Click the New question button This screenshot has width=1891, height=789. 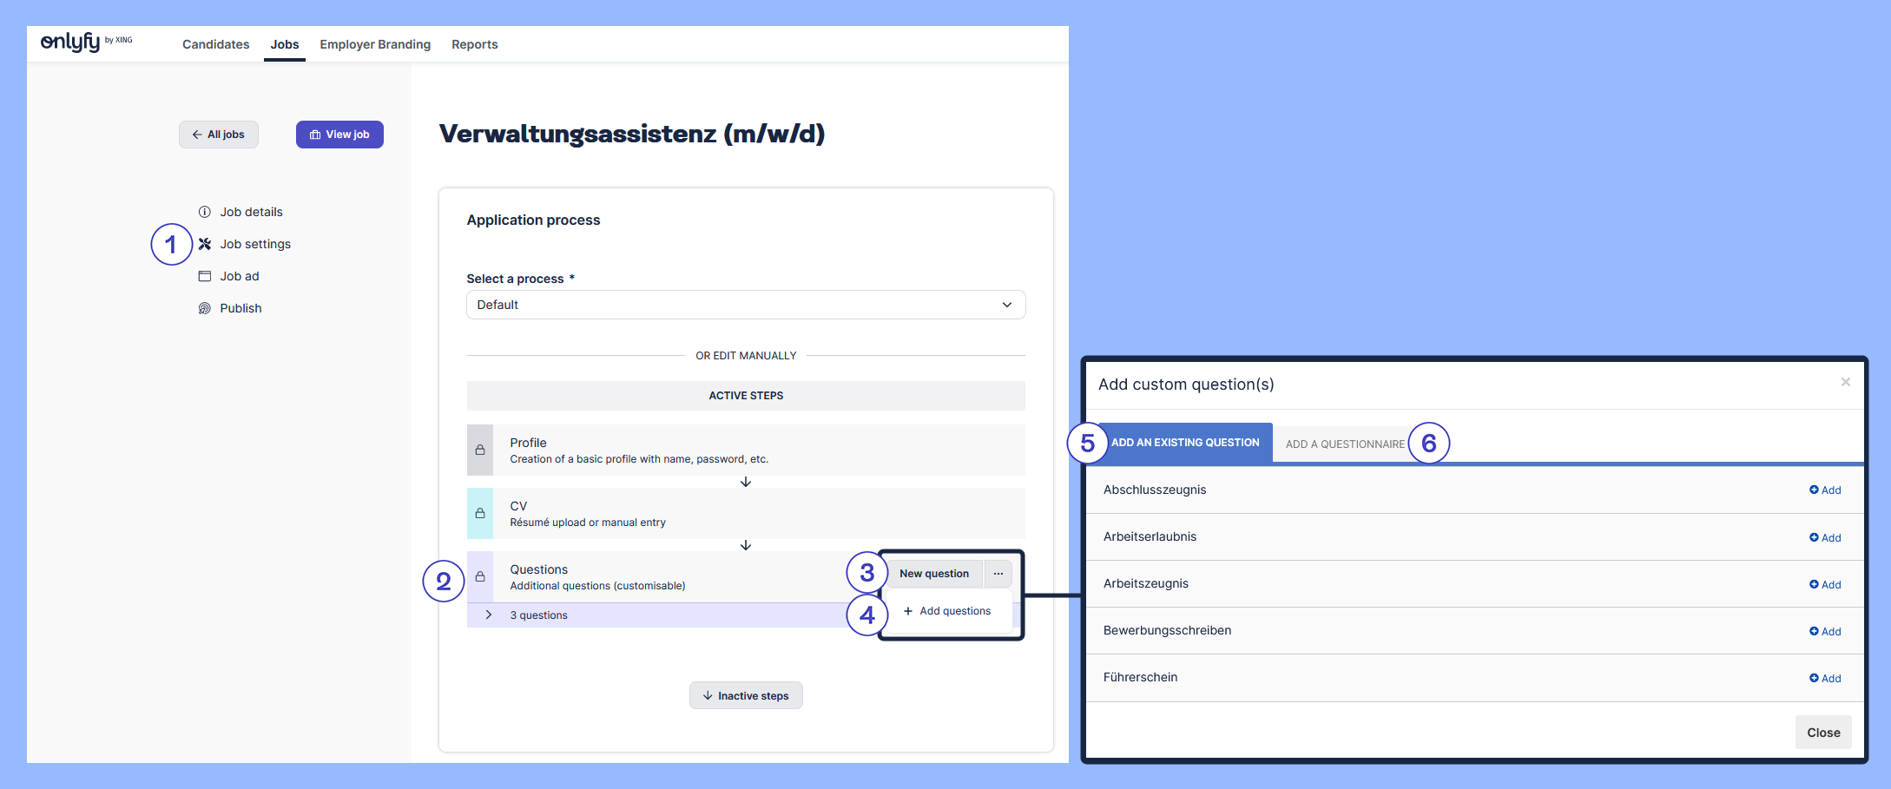933,574
